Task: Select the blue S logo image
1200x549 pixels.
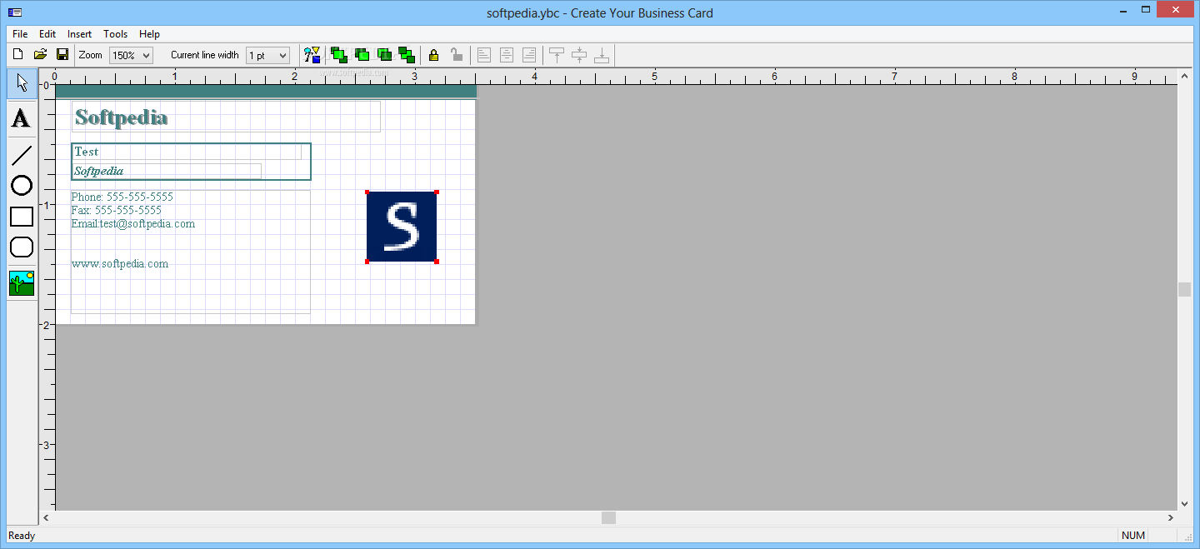Action: pos(402,227)
